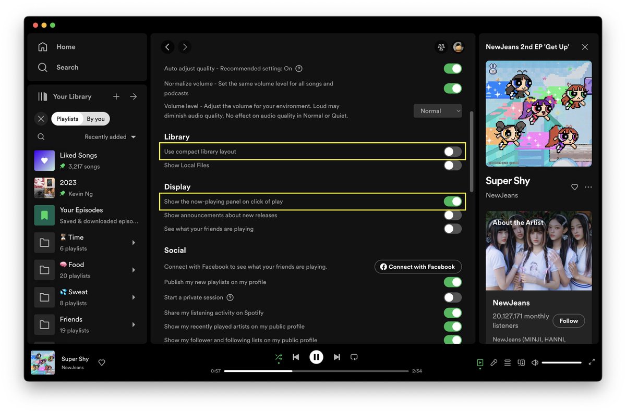The height and width of the screenshot is (413, 626).
Task: Enable compact library layout
Action: coord(453,152)
